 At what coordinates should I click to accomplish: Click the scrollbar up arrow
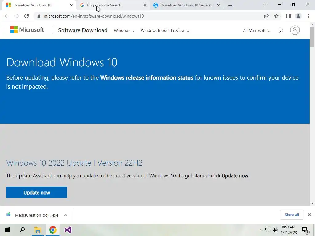tap(313, 25)
